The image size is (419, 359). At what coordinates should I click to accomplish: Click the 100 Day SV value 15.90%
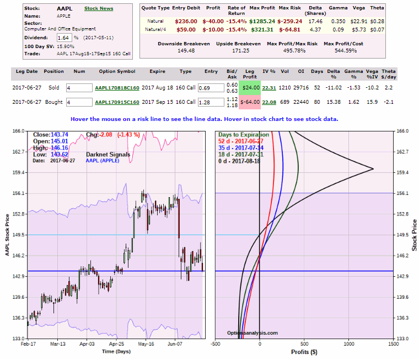[66, 46]
